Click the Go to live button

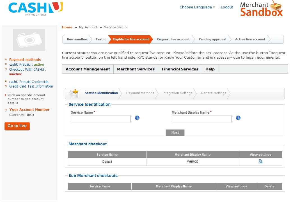click(17, 126)
